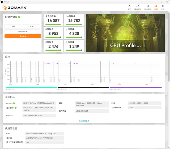The height and width of the screenshot is (149, 170).
Task: Click the 1 249 single thread score
Action: [74, 46]
